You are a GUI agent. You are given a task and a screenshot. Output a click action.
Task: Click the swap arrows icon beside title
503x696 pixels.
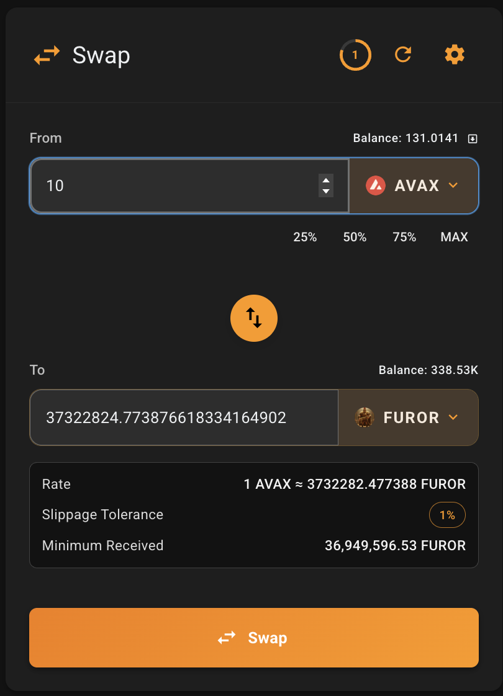(47, 56)
